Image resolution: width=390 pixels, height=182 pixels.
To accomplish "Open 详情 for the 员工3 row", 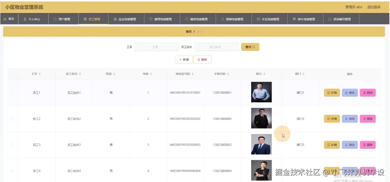I will coord(332,145).
